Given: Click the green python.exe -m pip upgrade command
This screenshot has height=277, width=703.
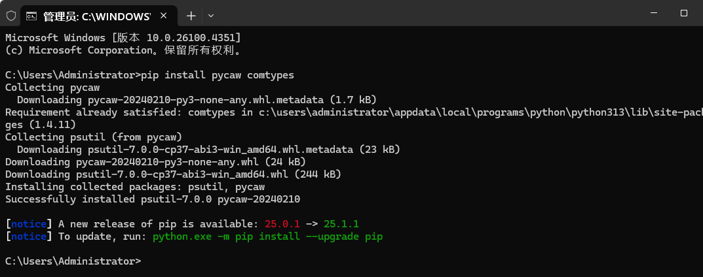Looking at the screenshot, I should (268, 236).
